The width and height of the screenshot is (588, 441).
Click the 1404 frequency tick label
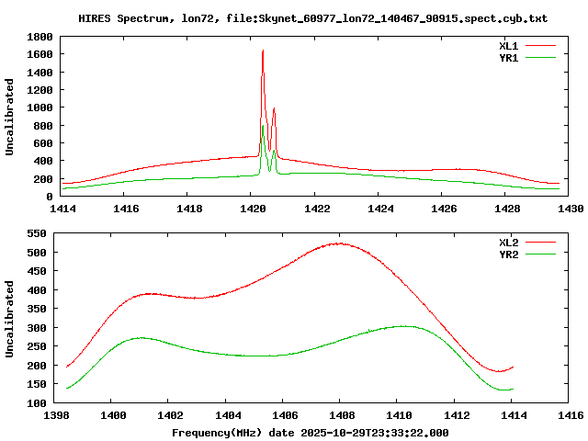[228, 415]
